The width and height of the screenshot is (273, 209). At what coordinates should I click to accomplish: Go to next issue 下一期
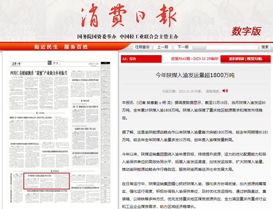[x=183, y=47]
